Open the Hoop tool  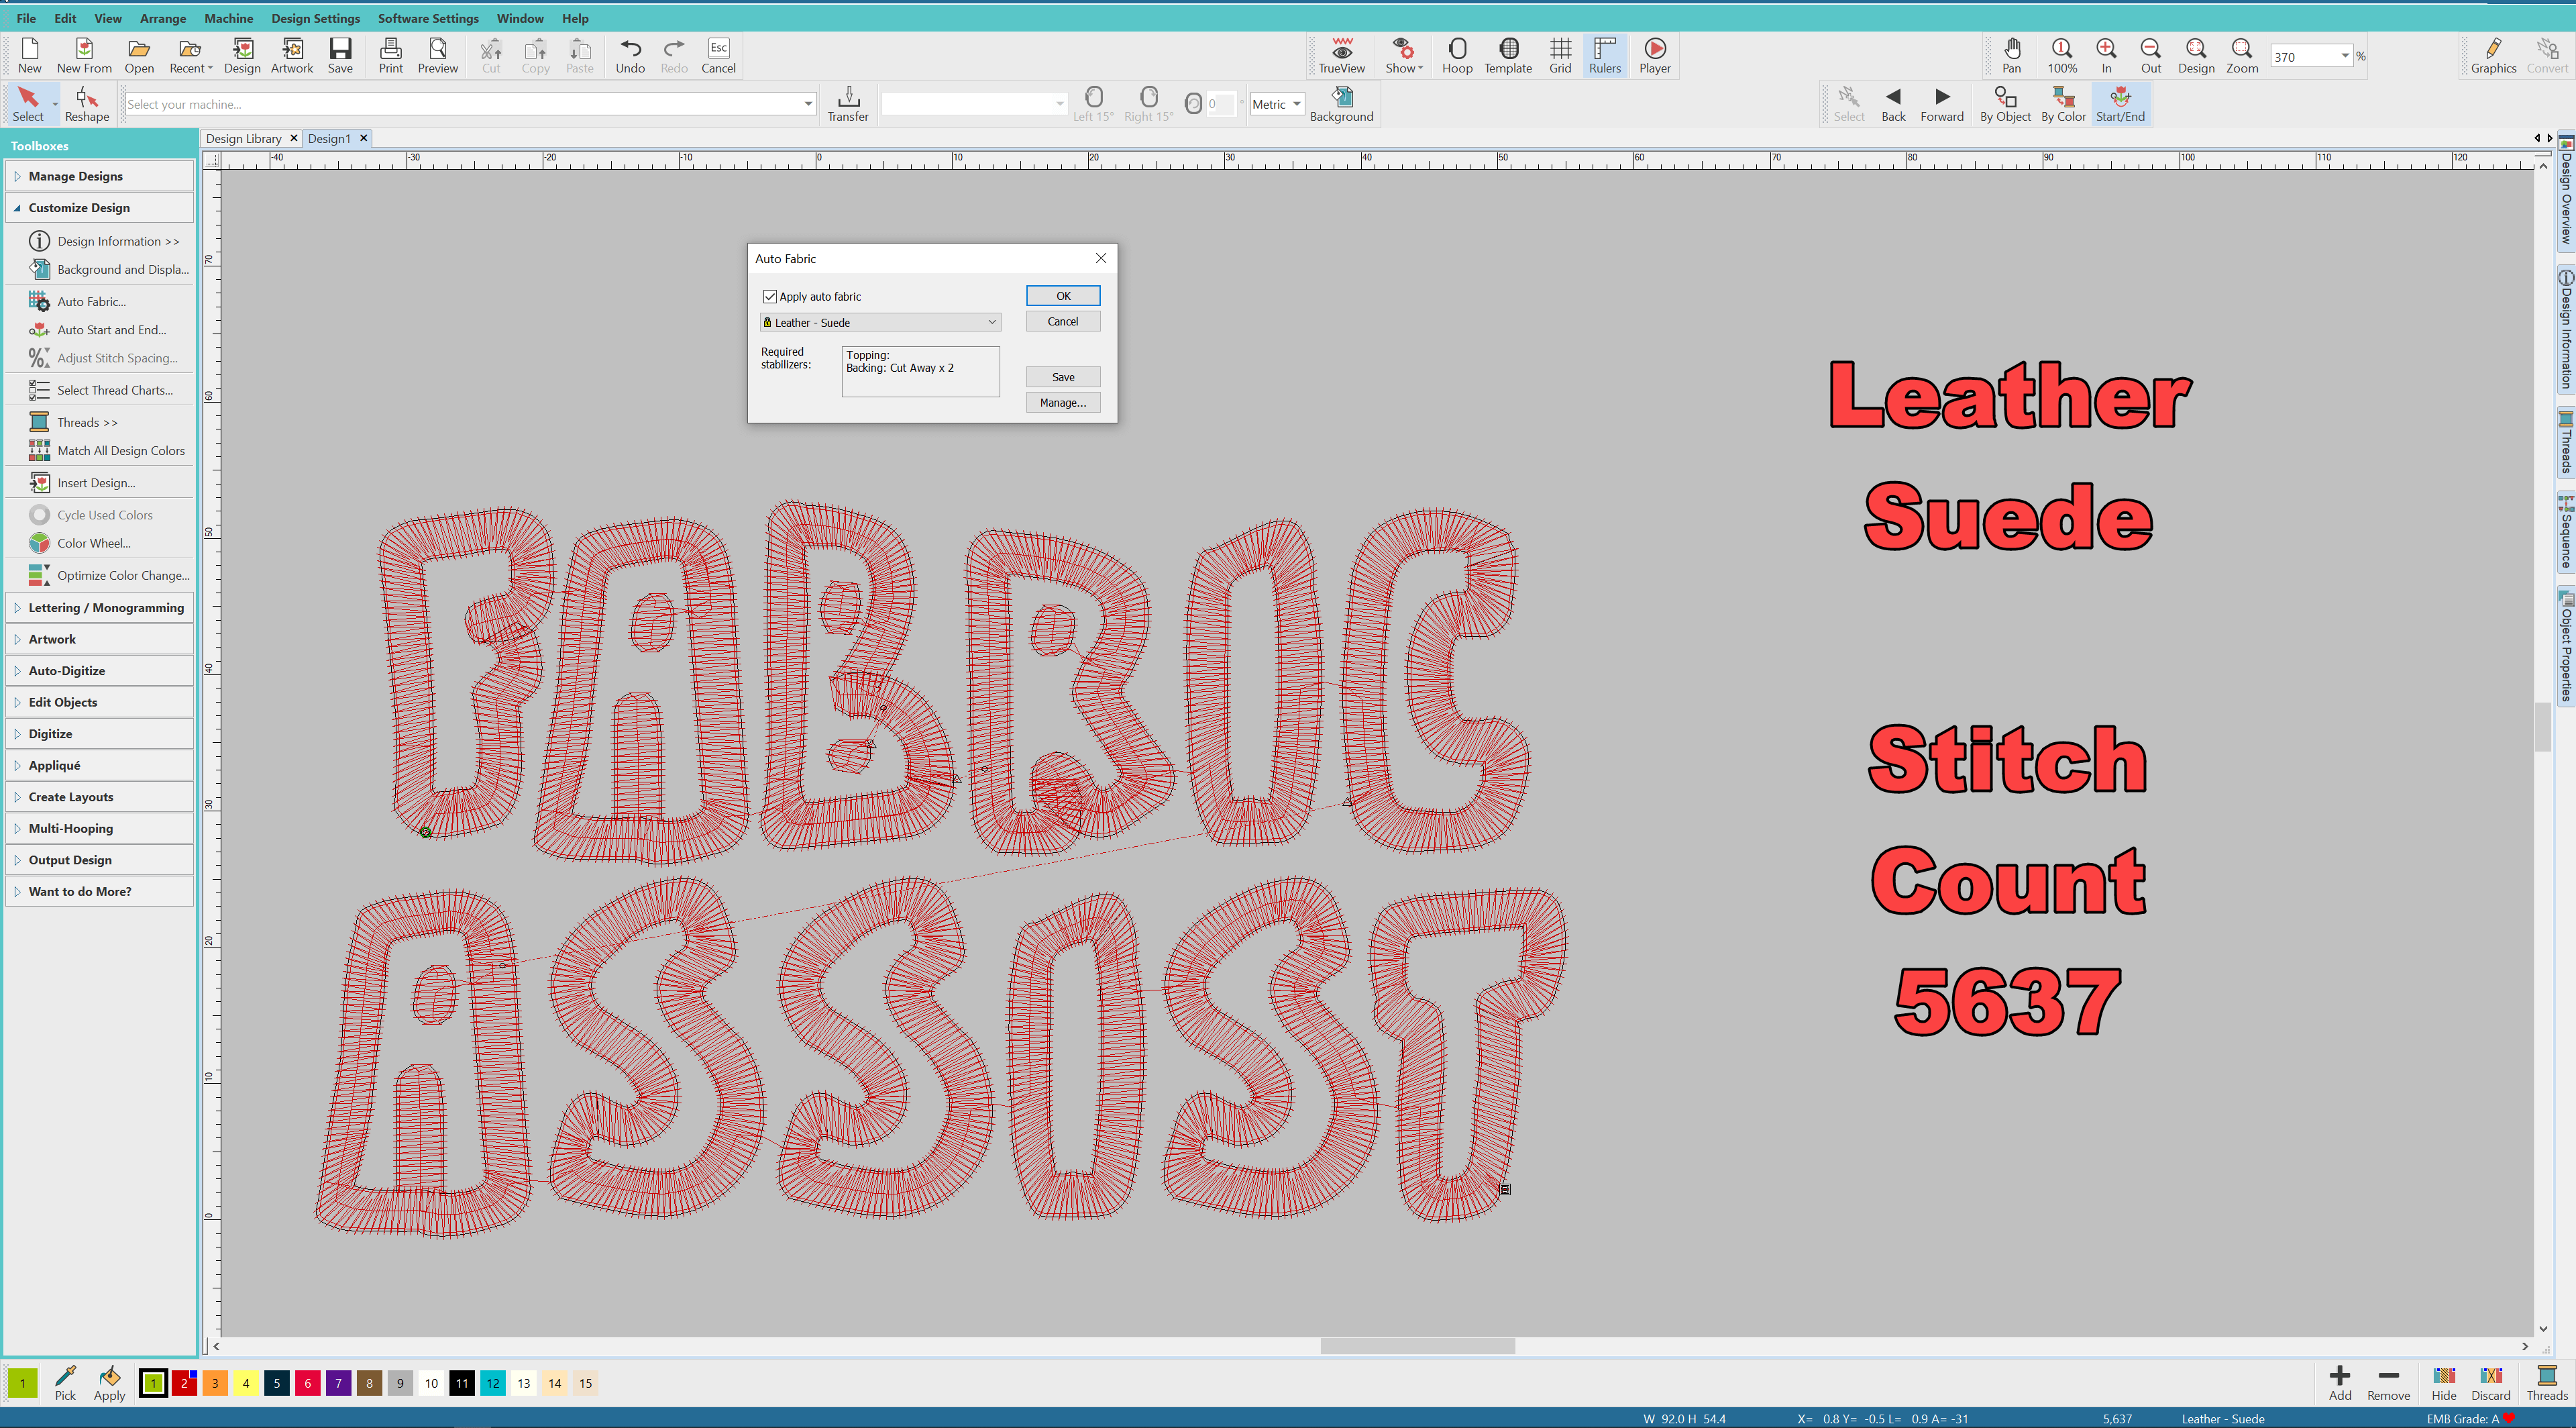(1456, 56)
